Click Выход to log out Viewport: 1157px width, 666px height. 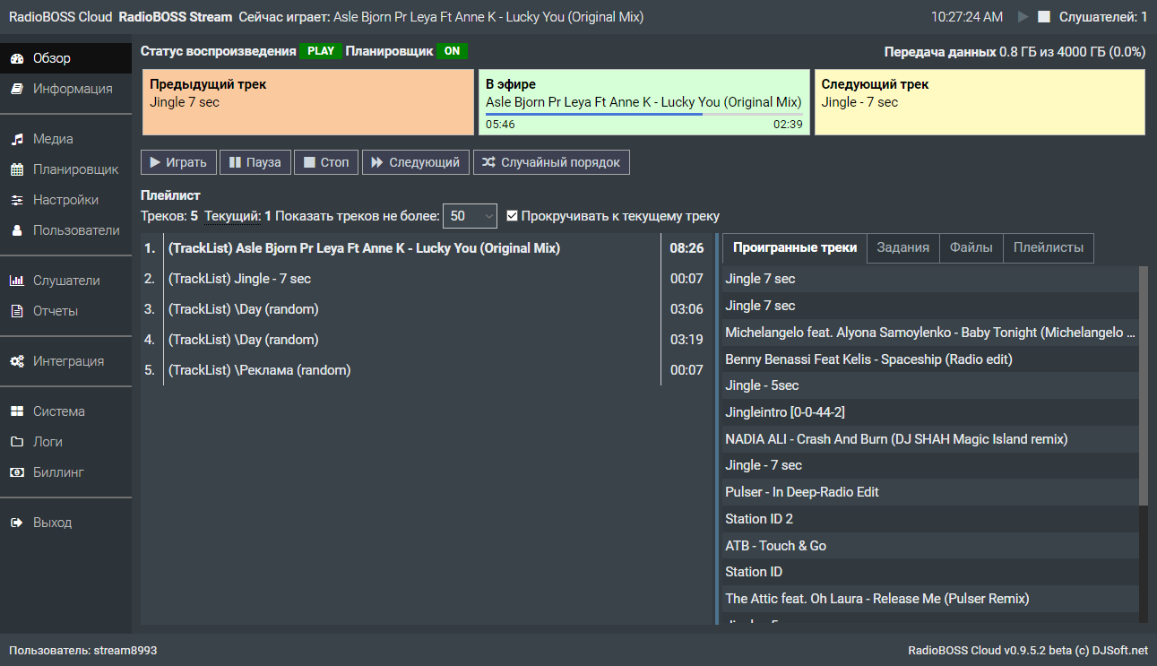52,523
